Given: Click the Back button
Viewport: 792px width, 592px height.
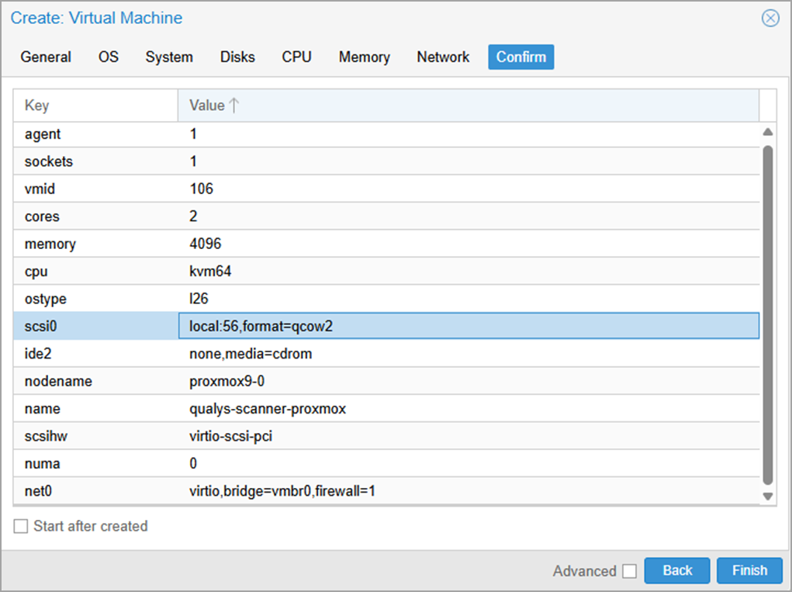Looking at the screenshot, I should [677, 570].
